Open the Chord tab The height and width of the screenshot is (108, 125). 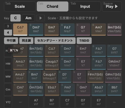[x=53, y=6]
